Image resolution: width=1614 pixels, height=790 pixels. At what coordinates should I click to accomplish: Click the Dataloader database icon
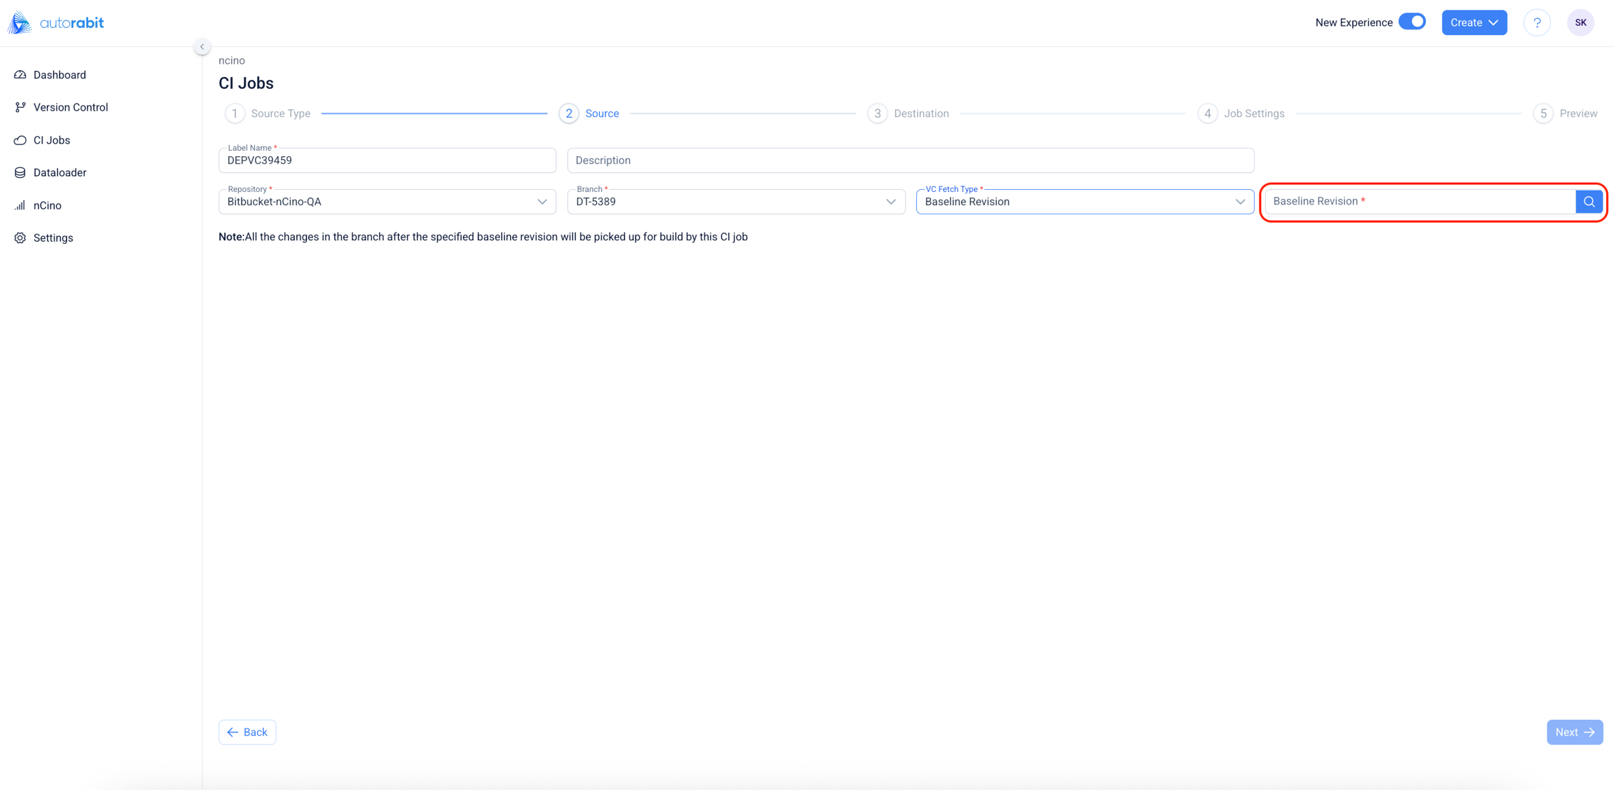(x=20, y=172)
